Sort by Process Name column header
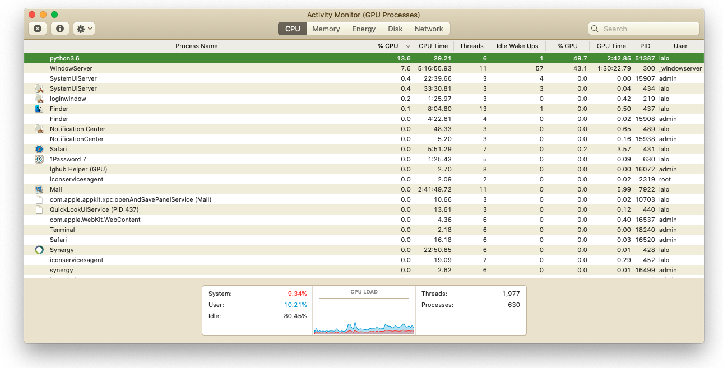Screen dimensions: 723x368 [196, 46]
